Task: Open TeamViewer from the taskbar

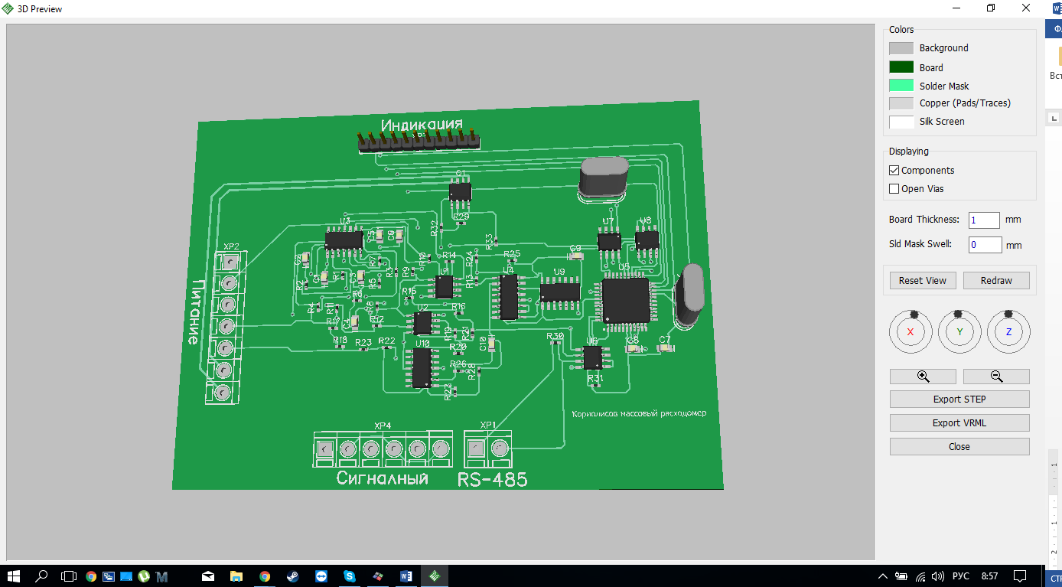Action: pos(321,576)
